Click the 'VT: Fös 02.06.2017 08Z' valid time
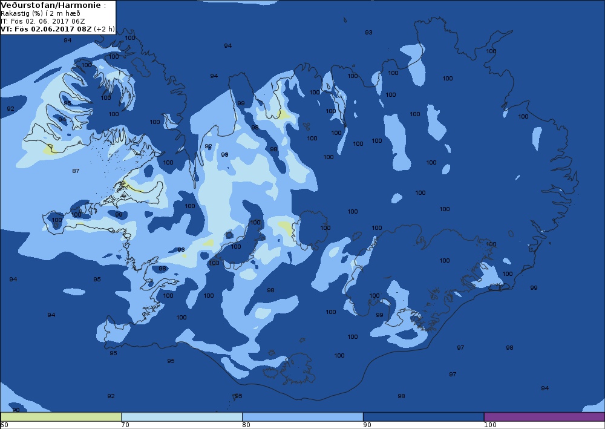605x429 pixels. tap(47, 29)
